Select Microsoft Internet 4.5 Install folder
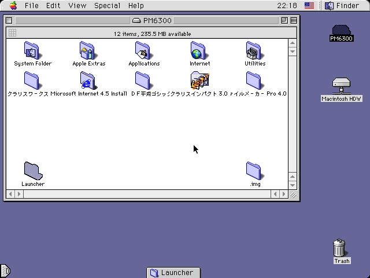Screen dimensions: 370x278 pyautogui.click(x=88, y=81)
